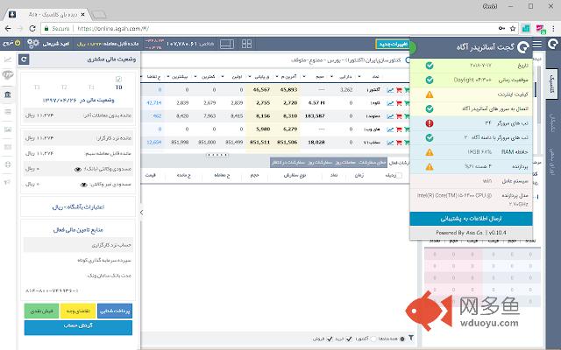
Task: Switch to the سفارشات روز tab
Action: pyautogui.click(x=320, y=163)
